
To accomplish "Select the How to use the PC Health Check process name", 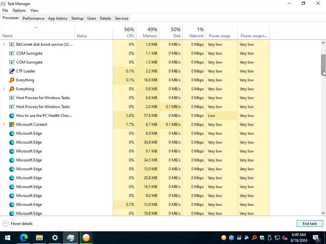I will [x=44, y=116].
